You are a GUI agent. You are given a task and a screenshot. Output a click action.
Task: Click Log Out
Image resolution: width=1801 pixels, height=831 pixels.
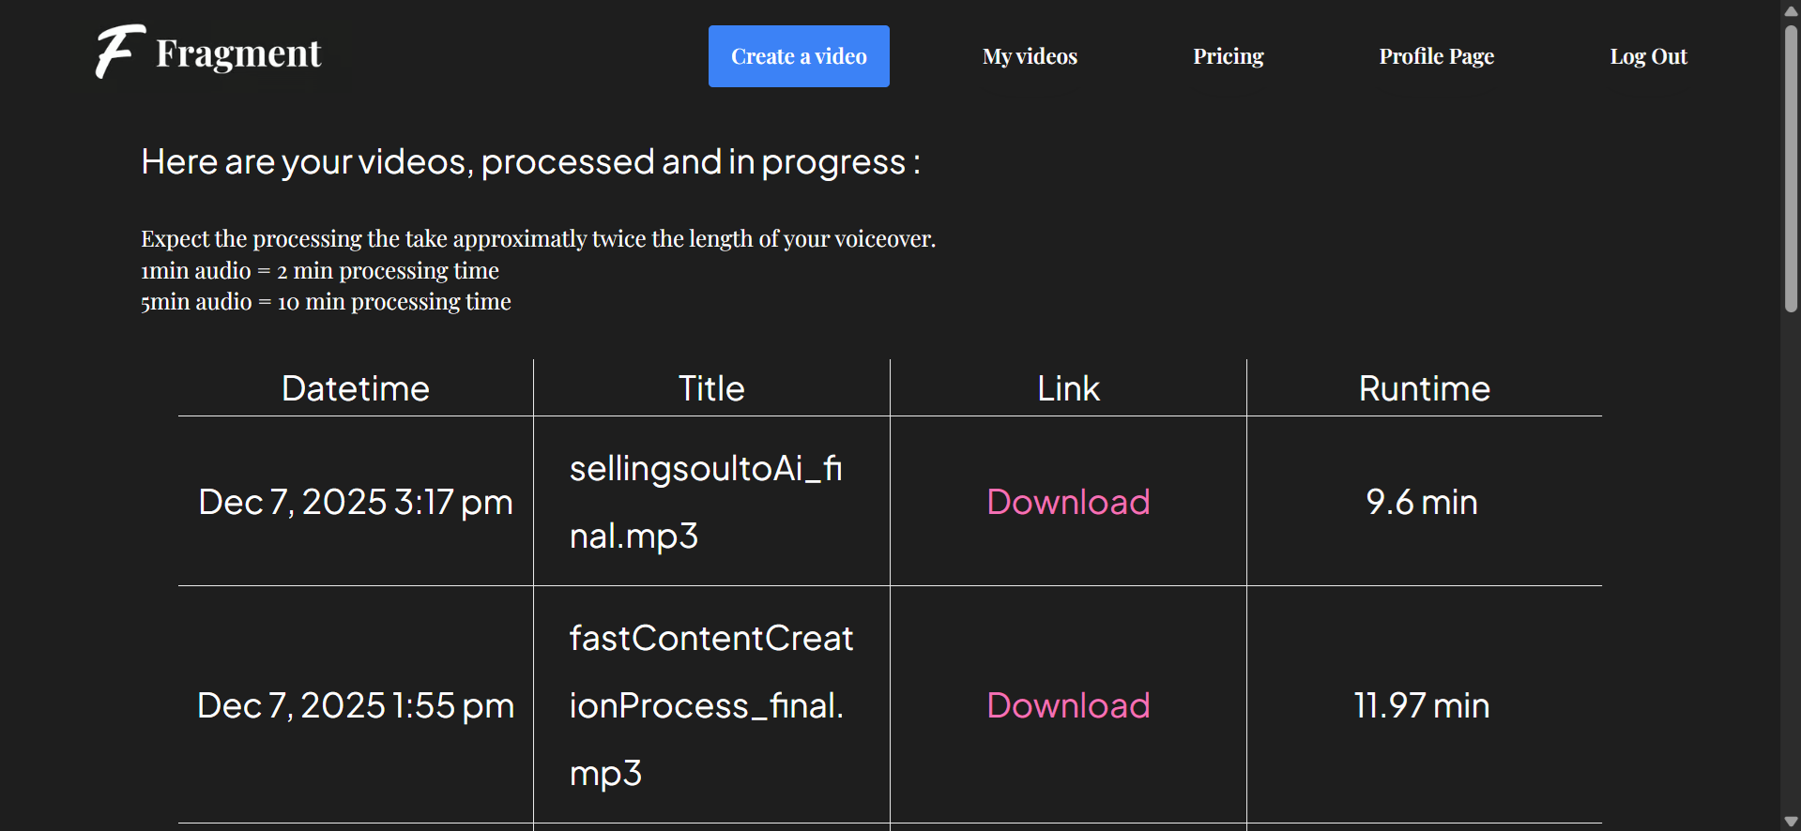(1648, 56)
